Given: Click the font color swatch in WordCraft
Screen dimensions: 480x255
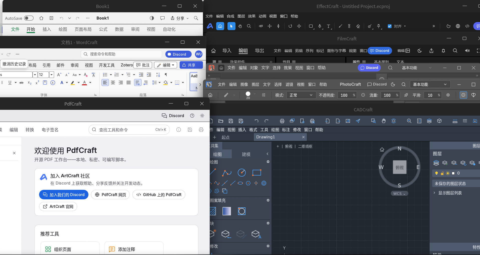Looking at the screenshot, I should click(x=84, y=83).
